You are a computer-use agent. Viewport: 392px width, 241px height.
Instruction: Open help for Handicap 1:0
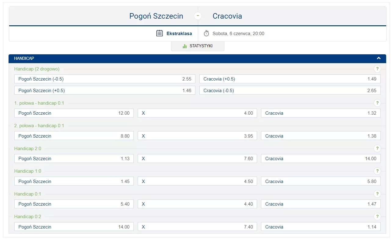[x=377, y=171]
